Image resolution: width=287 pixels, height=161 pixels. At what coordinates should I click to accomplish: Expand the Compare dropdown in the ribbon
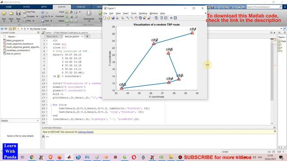pos(37,17)
